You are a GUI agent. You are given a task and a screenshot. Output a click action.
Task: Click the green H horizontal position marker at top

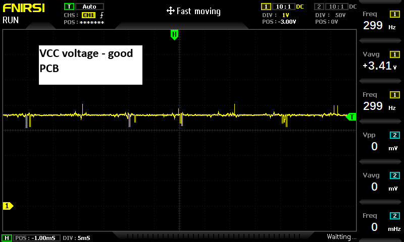174,34
